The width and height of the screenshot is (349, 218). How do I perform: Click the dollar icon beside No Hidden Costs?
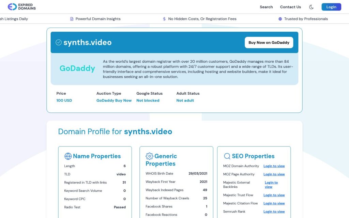point(164,19)
